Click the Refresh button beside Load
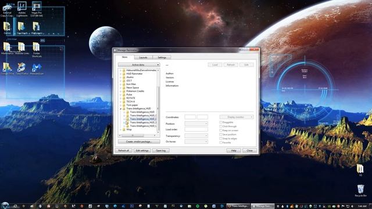Image resolution: width=372 pixels, height=209 pixels. (x=231, y=64)
